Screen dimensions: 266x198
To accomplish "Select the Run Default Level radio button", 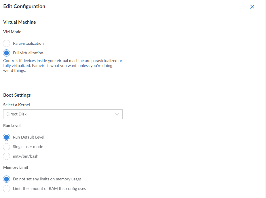I will (x=7, y=137).
